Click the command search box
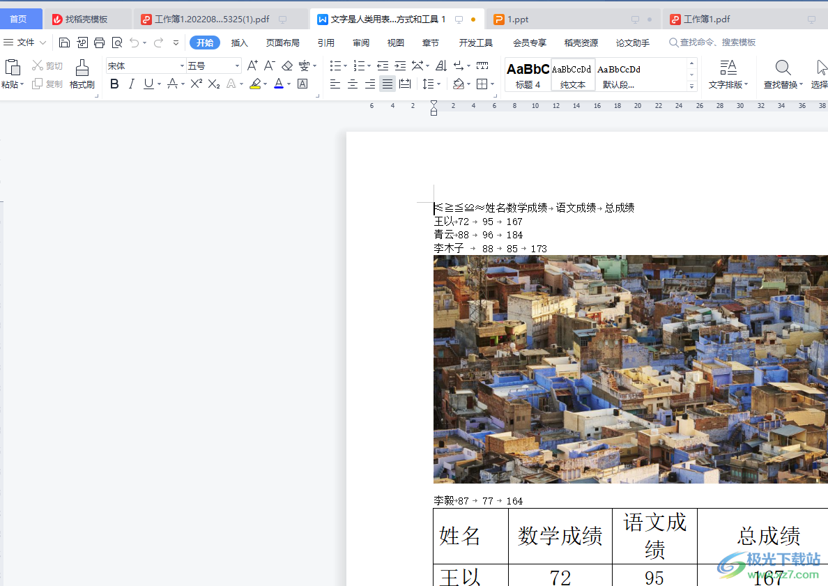828x586 pixels. (x=718, y=43)
